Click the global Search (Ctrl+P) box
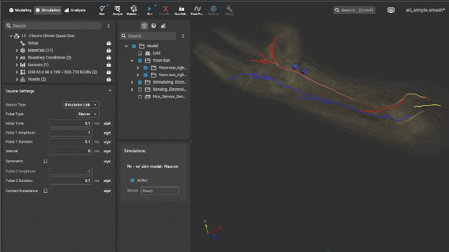Screen dimensions: 449x252 coord(354,10)
